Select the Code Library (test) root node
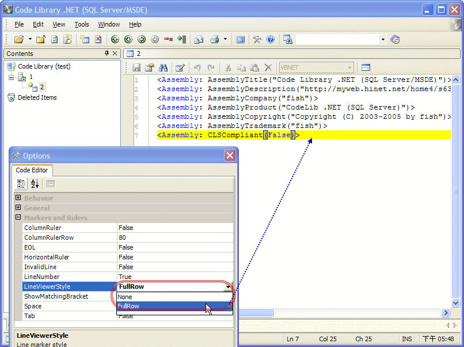 coord(44,66)
